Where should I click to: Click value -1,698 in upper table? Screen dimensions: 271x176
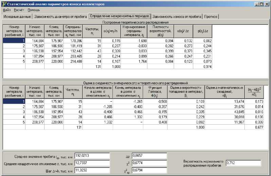point(134,41)
